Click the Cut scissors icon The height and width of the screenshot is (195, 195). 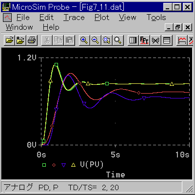pyautogui.click(x=47, y=40)
